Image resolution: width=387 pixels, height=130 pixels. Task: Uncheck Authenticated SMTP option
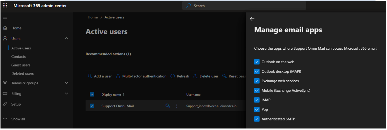tap(257, 119)
